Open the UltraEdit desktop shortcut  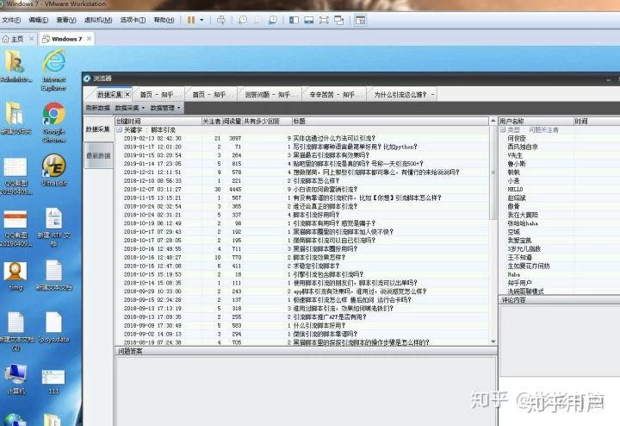click(54, 167)
